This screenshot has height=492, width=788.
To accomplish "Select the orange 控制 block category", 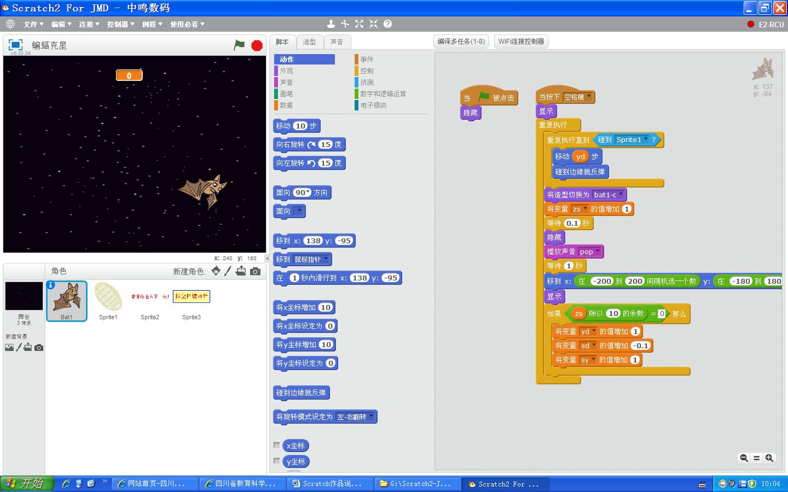I will [367, 71].
